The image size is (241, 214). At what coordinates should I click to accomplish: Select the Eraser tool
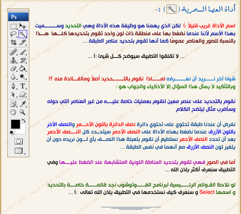pyautogui.click(x=13, y=68)
